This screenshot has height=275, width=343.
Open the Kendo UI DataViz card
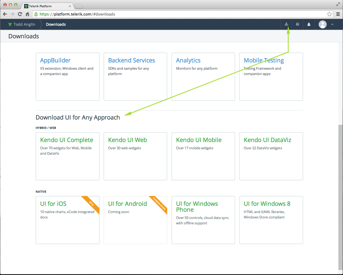[271, 156]
